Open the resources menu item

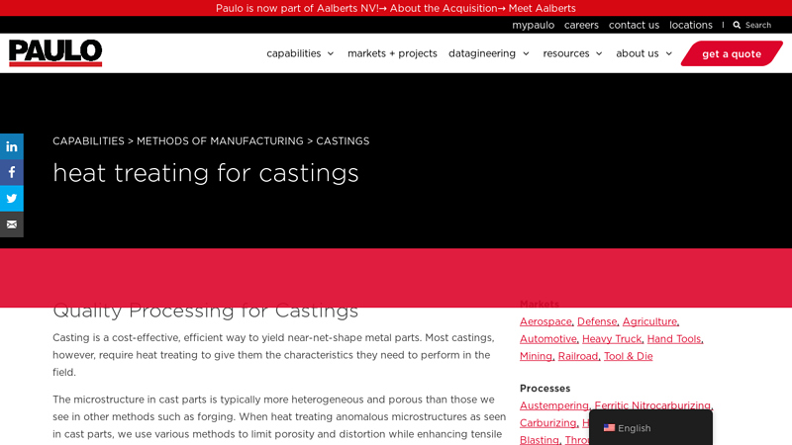pyautogui.click(x=566, y=53)
